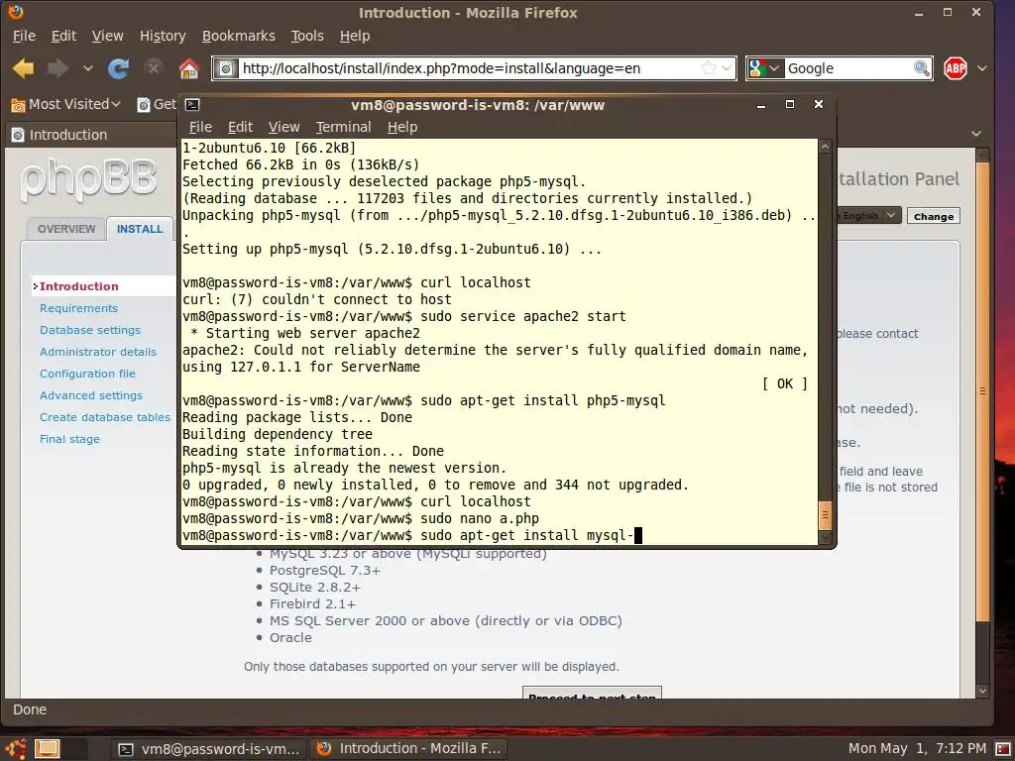Click the phpBB logo
Viewport: 1015px width, 761px height.
click(x=88, y=179)
